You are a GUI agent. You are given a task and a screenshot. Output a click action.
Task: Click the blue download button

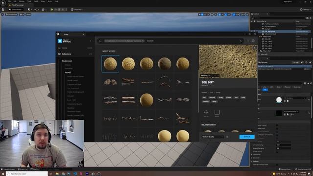coord(247,137)
